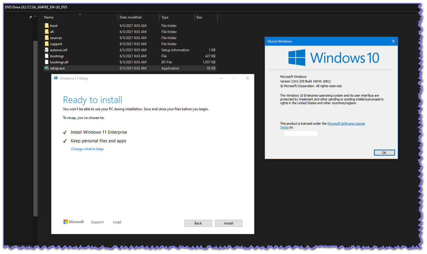Viewport: 427px width, 254px height.
Task: Click Back in Windows 11 Setup
Action: pos(198,223)
